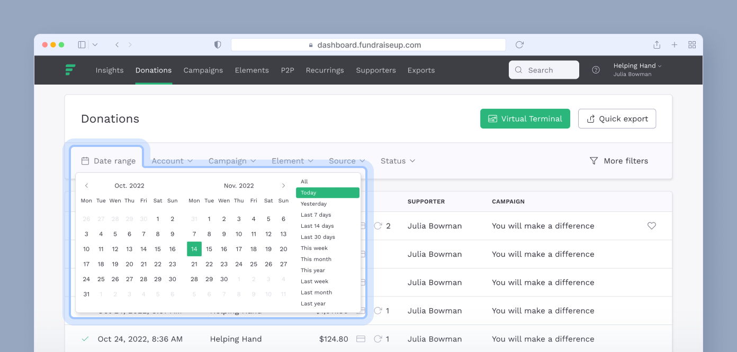Switch to the Recurrings tab
This screenshot has height=352, width=737.
pyautogui.click(x=325, y=70)
